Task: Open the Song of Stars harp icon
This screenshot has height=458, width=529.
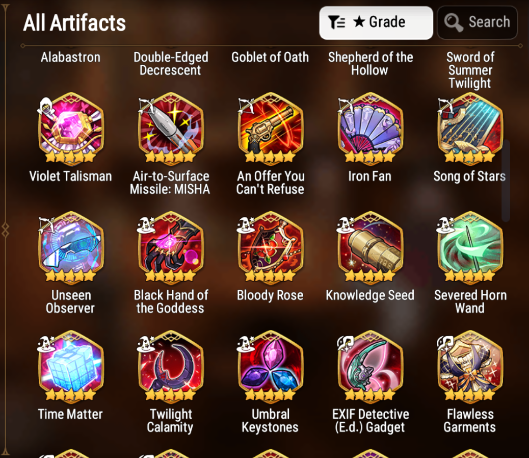Action: click(x=470, y=129)
